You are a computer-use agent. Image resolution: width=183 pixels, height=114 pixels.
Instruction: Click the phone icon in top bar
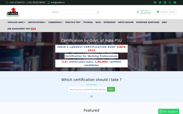click(x=7, y=3)
